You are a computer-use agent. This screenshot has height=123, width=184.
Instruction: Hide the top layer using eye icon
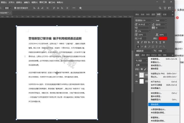click(x=137, y=75)
